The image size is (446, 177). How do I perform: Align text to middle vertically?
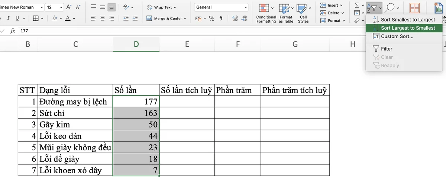102,7
